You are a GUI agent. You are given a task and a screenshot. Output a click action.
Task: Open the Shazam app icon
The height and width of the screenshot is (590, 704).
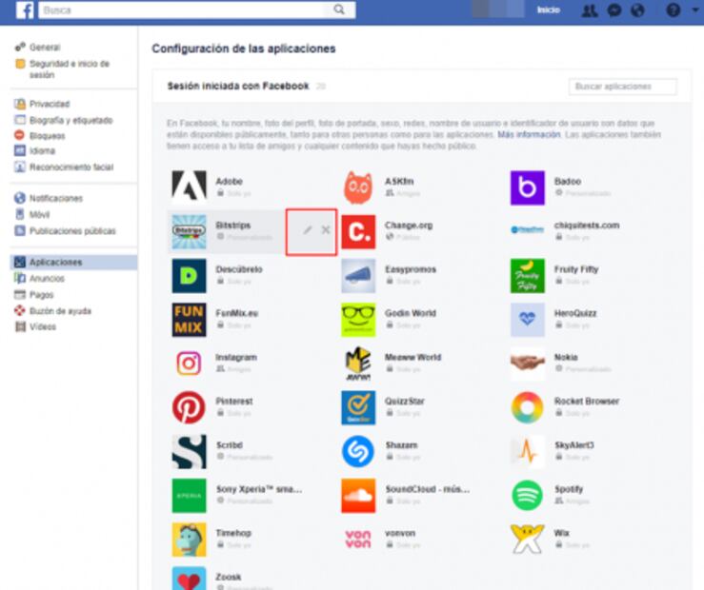pos(358,451)
